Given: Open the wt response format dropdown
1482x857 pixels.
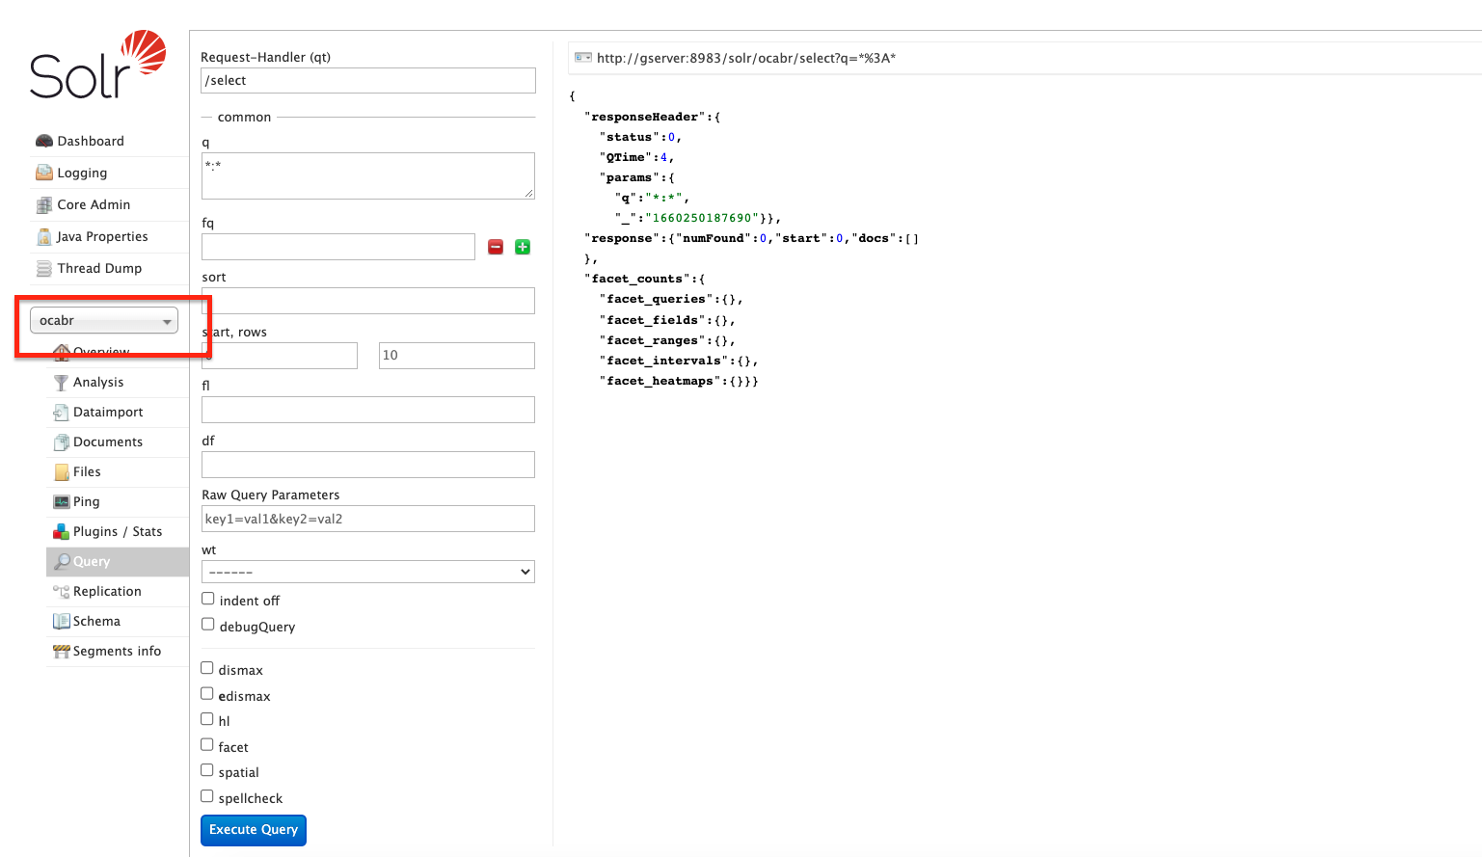Looking at the screenshot, I should pos(368,572).
